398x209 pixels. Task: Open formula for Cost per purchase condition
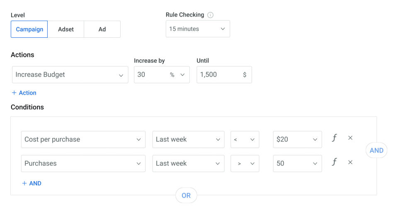click(334, 138)
